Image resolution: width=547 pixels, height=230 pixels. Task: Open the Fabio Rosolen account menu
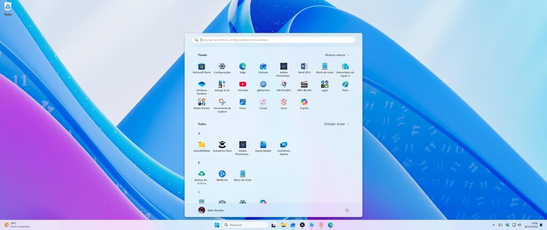pos(212,210)
